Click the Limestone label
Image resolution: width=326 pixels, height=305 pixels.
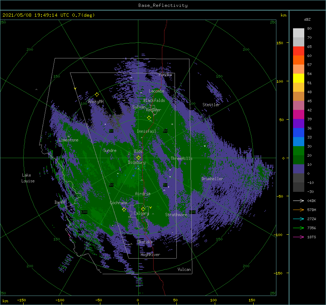(x=68, y=140)
